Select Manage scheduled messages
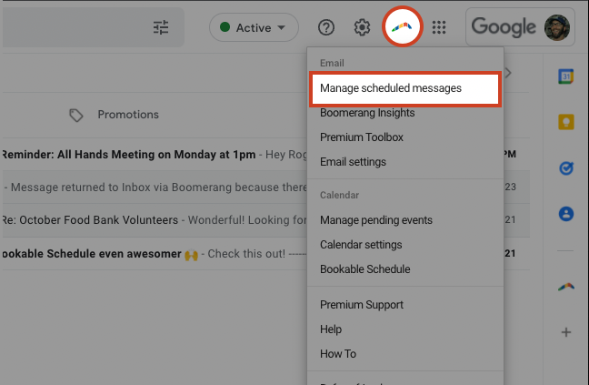Viewport: 589px width, 385px height. [x=405, y=88]
